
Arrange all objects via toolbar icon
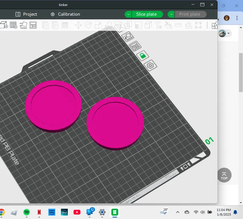[33, 25]
